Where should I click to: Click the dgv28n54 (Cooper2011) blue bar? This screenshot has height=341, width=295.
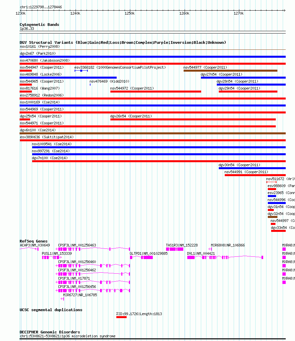251,85
